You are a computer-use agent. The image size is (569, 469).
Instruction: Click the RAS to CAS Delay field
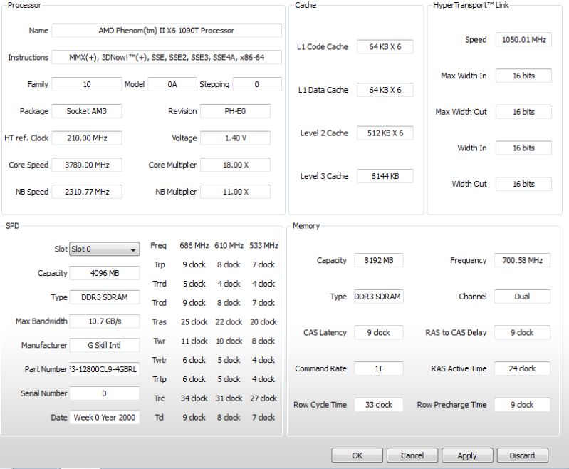click(522, 332)
